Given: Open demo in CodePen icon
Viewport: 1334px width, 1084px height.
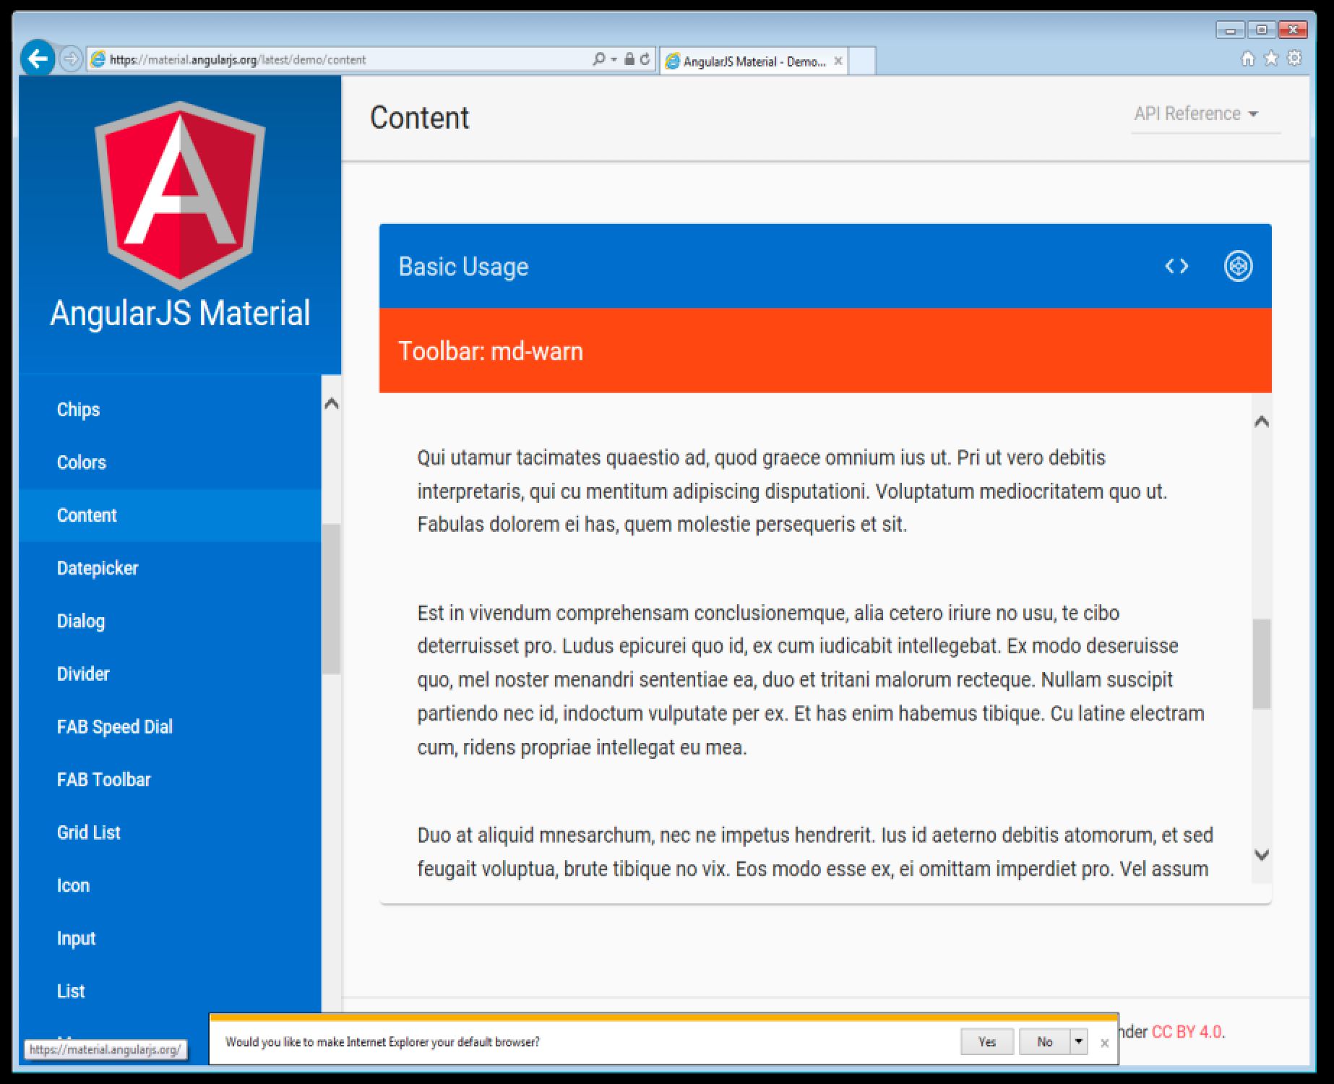Looking at the screenshot, I should tap(1238, 266).
